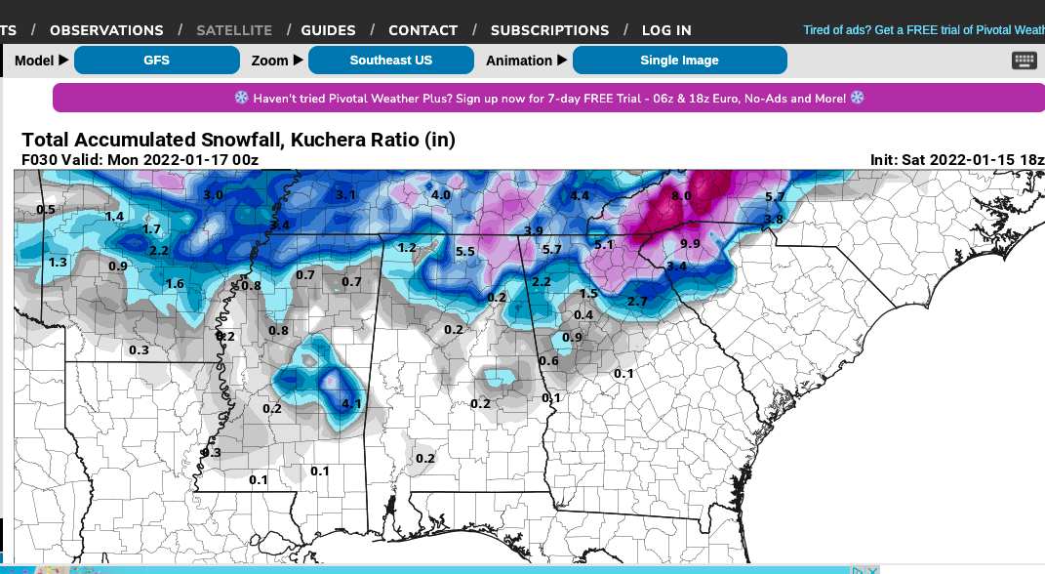Open the Single Image animation dropdown
Screen dimensions: 1045x574
(680, 60)
